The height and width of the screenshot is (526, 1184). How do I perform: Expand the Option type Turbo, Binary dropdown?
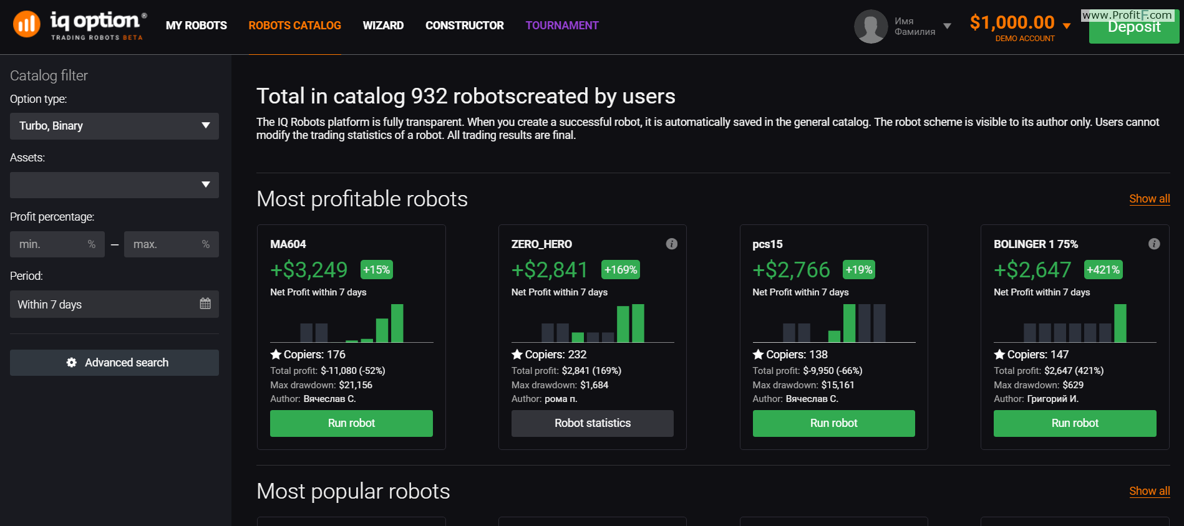(x=114, y=126)
